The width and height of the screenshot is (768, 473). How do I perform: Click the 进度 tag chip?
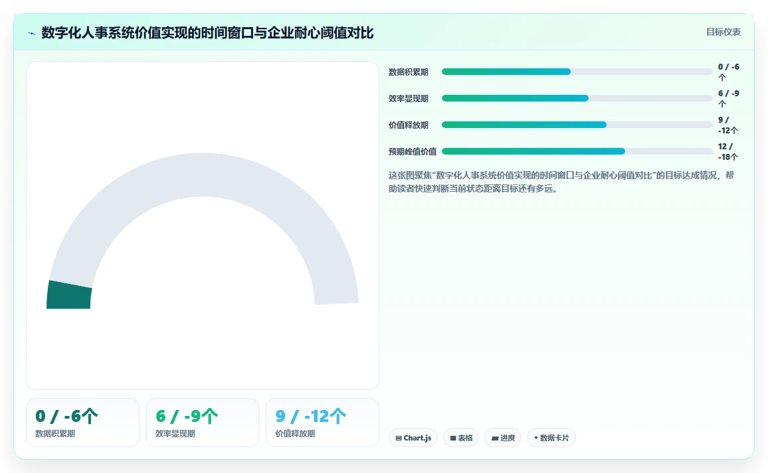click(x=503, y=438)
